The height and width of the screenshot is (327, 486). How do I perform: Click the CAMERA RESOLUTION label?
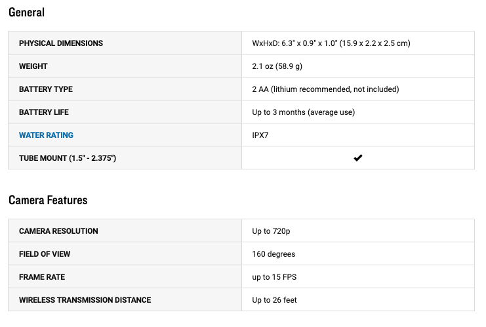58,231
